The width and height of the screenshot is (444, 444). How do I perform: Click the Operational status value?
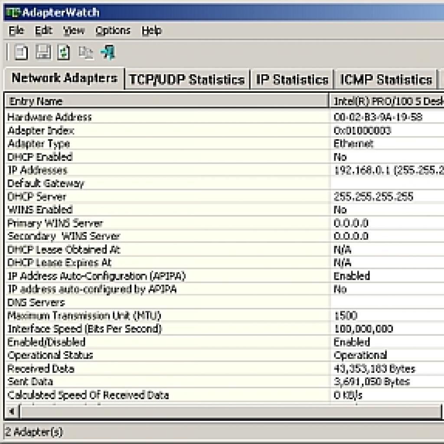point(360,355)
